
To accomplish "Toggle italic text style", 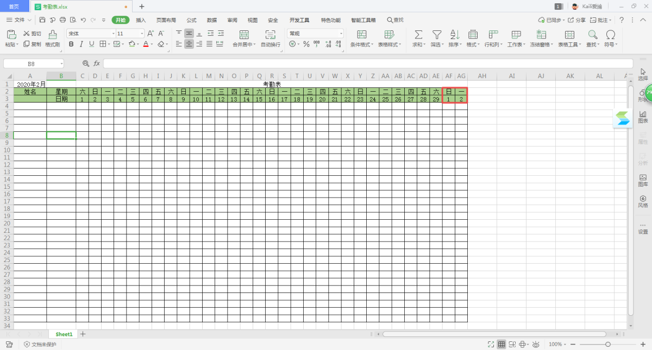I will point(81,44).
